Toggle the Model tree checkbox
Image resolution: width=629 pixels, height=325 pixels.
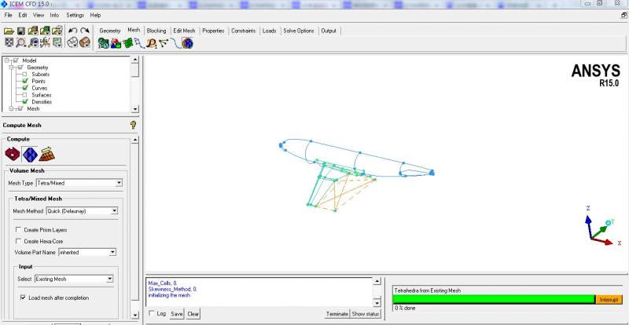pyautogui.click(x=16, y=60)
